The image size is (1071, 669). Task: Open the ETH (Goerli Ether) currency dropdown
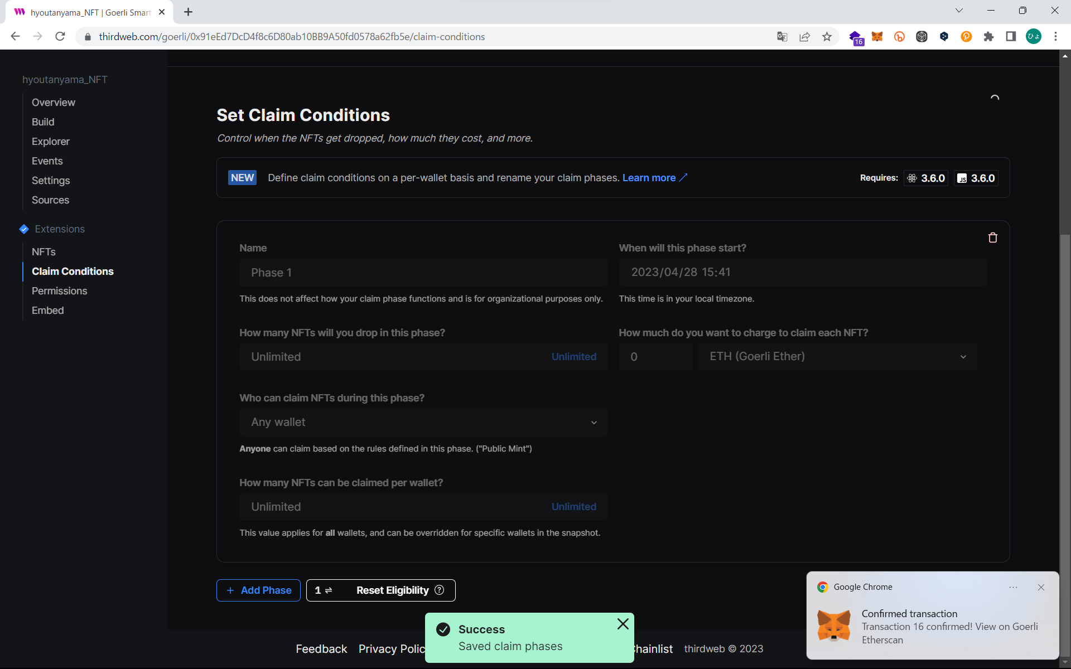pos(837,357)
